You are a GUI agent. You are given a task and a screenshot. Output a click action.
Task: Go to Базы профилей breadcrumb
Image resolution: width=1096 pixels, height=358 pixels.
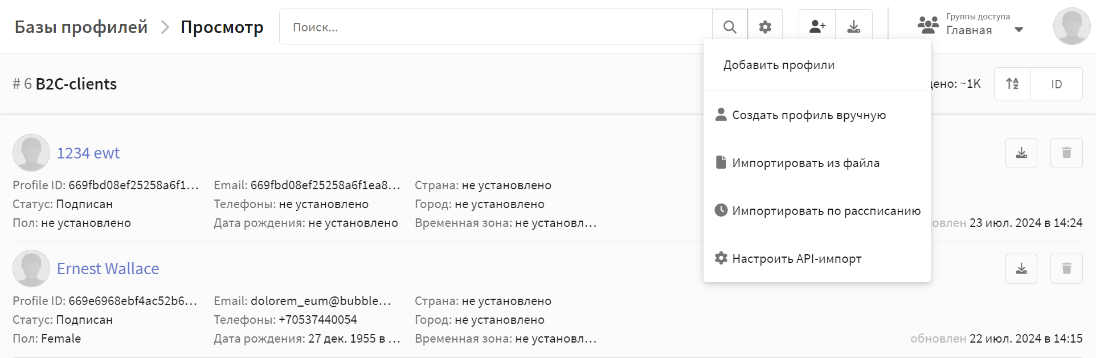click(81, 27)
